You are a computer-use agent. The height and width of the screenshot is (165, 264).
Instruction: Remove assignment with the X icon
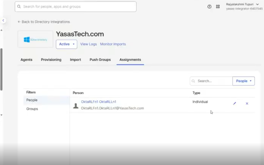[x=247, y=104]
